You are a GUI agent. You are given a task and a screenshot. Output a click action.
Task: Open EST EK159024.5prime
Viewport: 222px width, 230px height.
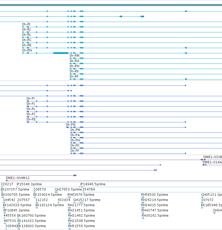pyautogui.click(x=47, y=195)
